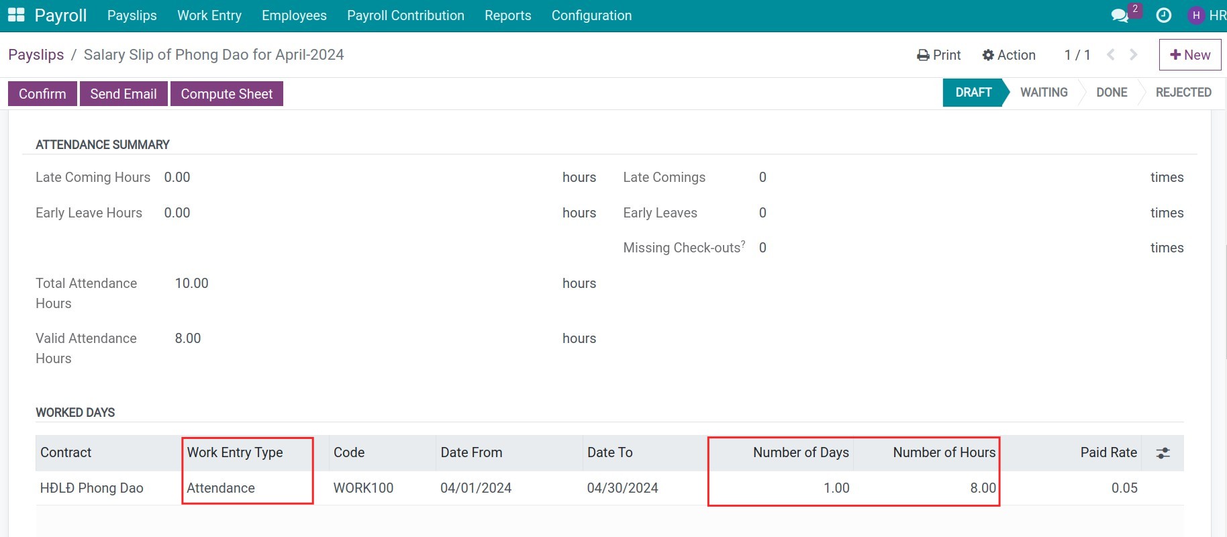Open the activities clock icon
Viewport: 1227px width, 537px height.
[1164, 15]
